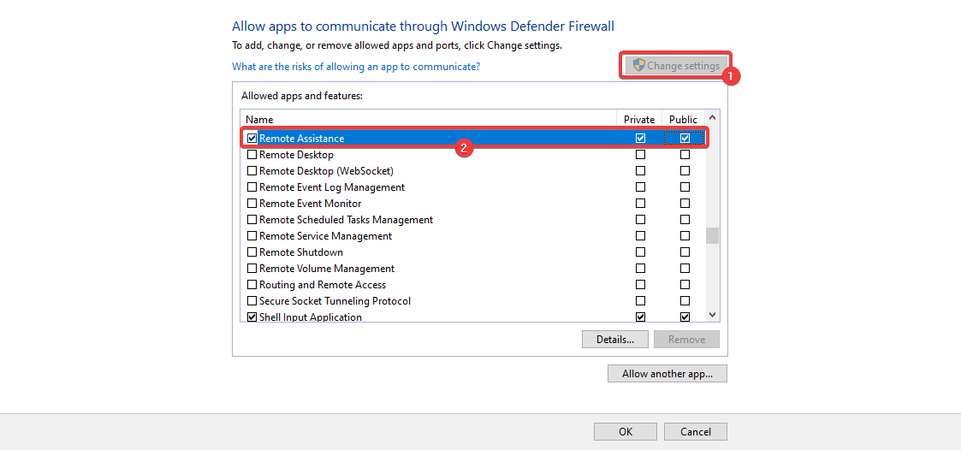
Task: Check Routing and Remote Access Public box
Action: (x=685, y=285)
